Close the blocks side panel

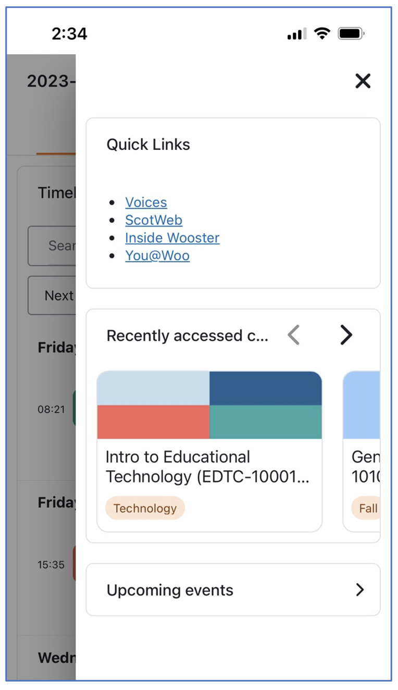click(x=362, y=81)
